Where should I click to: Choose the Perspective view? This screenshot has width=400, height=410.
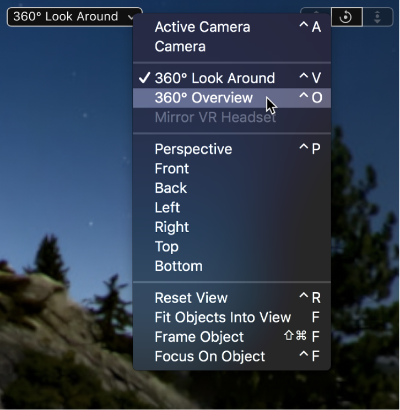(x=193, y=149)
